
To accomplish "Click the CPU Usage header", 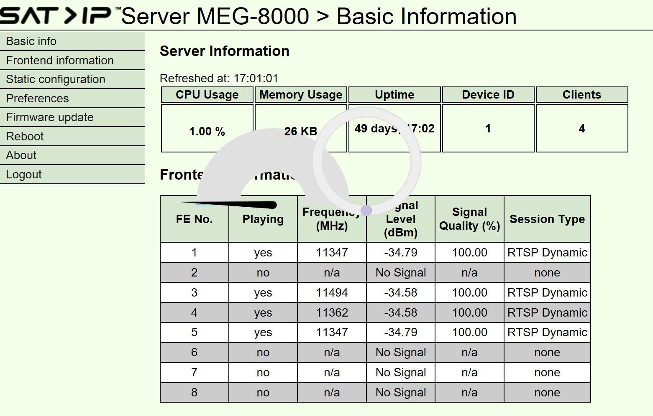I will [x=207, y=95].
